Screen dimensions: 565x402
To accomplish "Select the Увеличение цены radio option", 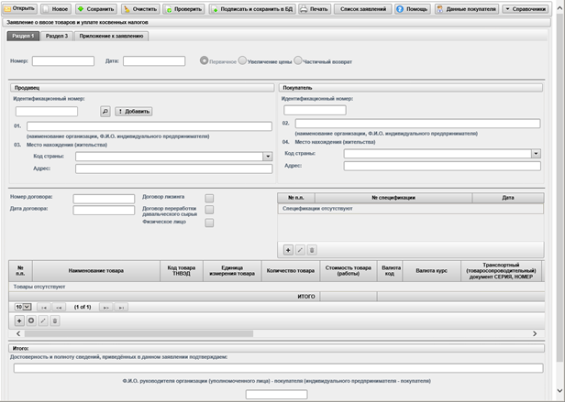I will point(243,61).
